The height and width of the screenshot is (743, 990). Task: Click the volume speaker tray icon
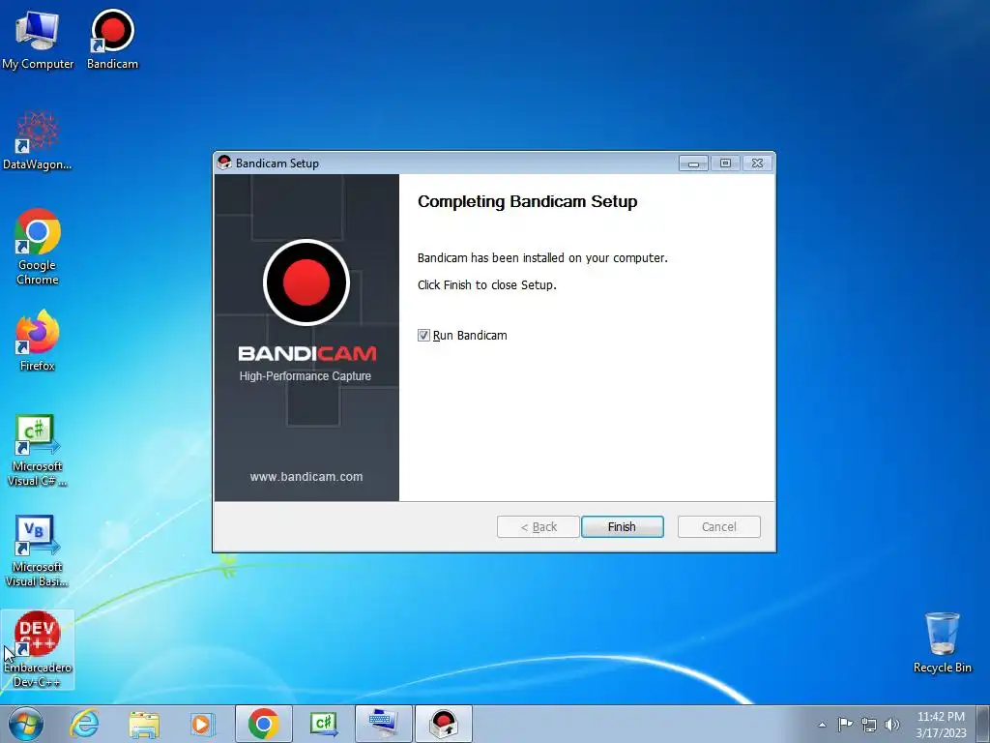click(x=892, y=725)
